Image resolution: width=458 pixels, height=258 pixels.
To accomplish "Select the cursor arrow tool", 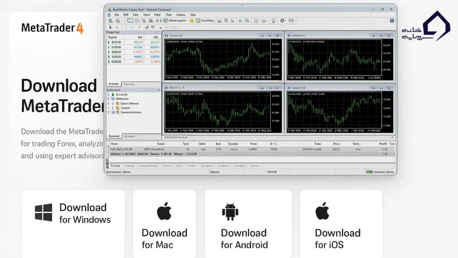I will point(110,27).
